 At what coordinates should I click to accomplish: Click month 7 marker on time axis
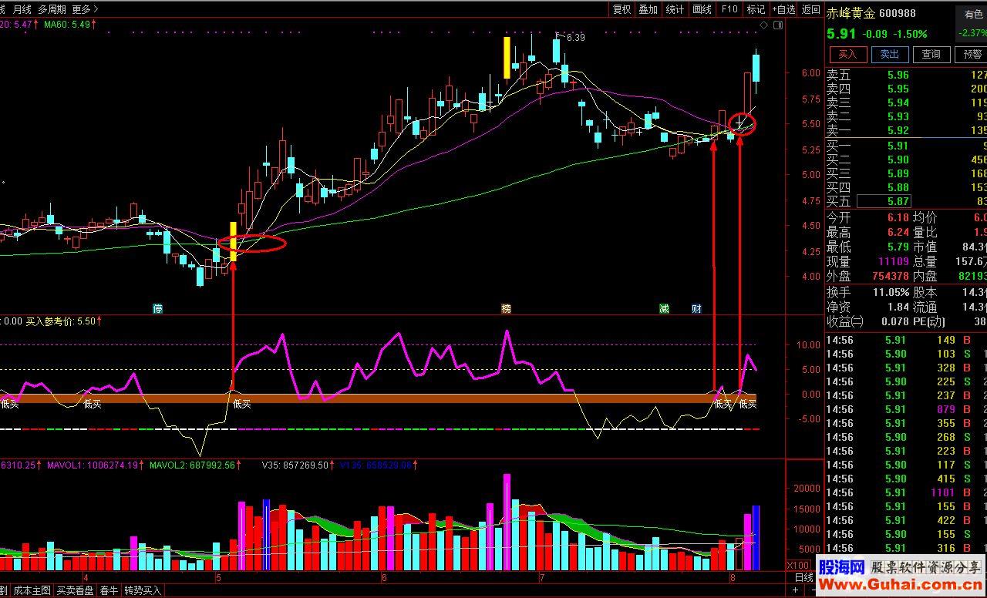click(543, 577)
